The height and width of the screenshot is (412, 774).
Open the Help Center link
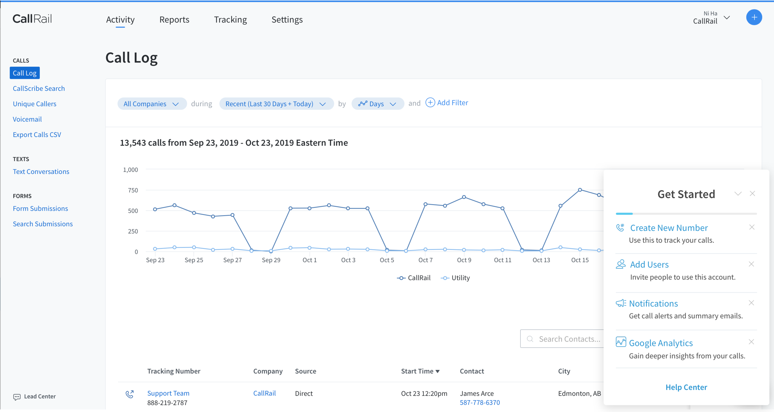point(686,387)
